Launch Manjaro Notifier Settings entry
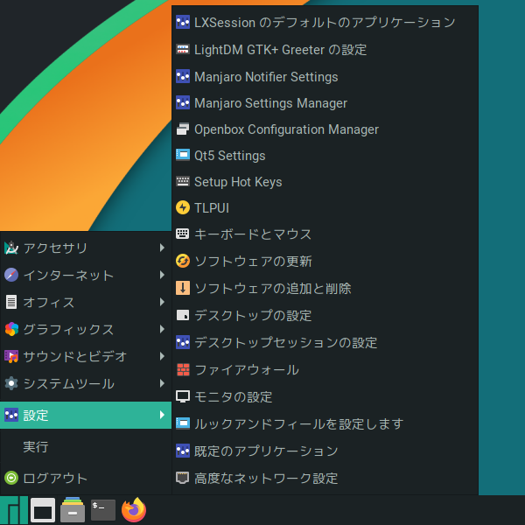The height and width of the screenshot is (525, 525). [x=325, y=77]
